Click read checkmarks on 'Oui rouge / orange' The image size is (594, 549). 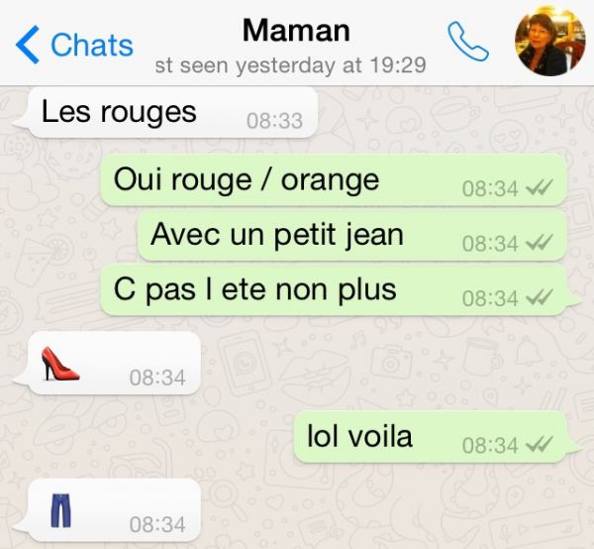click(540, 187)
